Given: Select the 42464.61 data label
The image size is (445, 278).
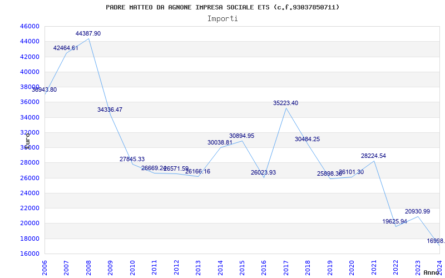Looking at the screenshot, I should [x=66, y=48].
